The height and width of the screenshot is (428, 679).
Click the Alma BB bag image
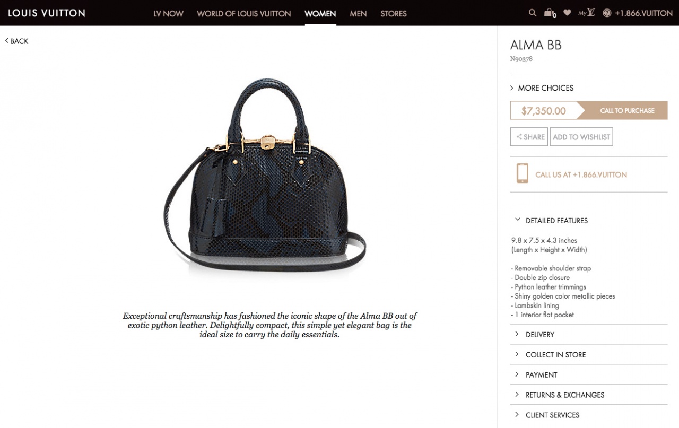pyautogui.click(x=265, y=175)
